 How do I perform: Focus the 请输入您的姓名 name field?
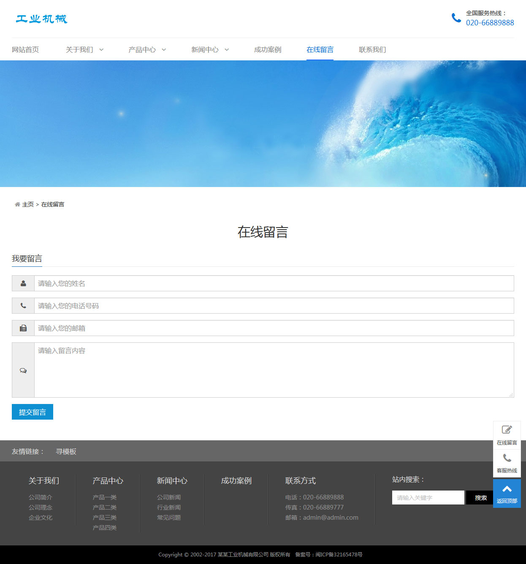(x=274, y=283)
